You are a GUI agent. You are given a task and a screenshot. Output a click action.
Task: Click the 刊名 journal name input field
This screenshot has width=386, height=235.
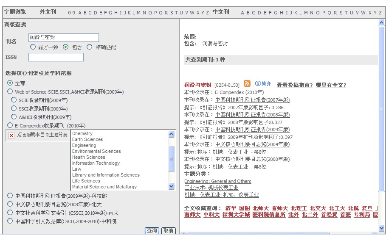pyautogui.click(x=64, y=37)
